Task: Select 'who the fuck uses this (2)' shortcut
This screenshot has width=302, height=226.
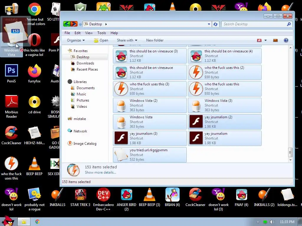Action: tap(224, 72)
